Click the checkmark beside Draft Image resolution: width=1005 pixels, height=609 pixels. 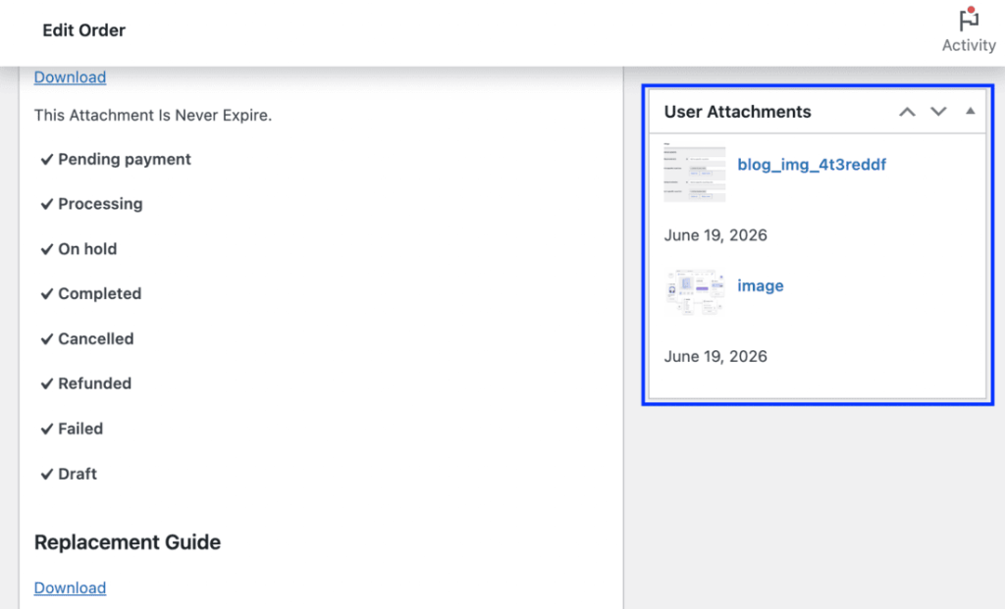coord(46,474)
